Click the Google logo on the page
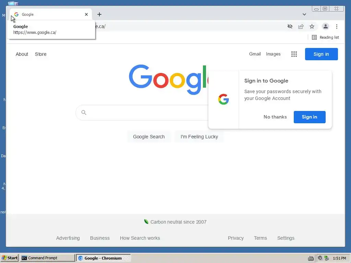 click(169, 79)
